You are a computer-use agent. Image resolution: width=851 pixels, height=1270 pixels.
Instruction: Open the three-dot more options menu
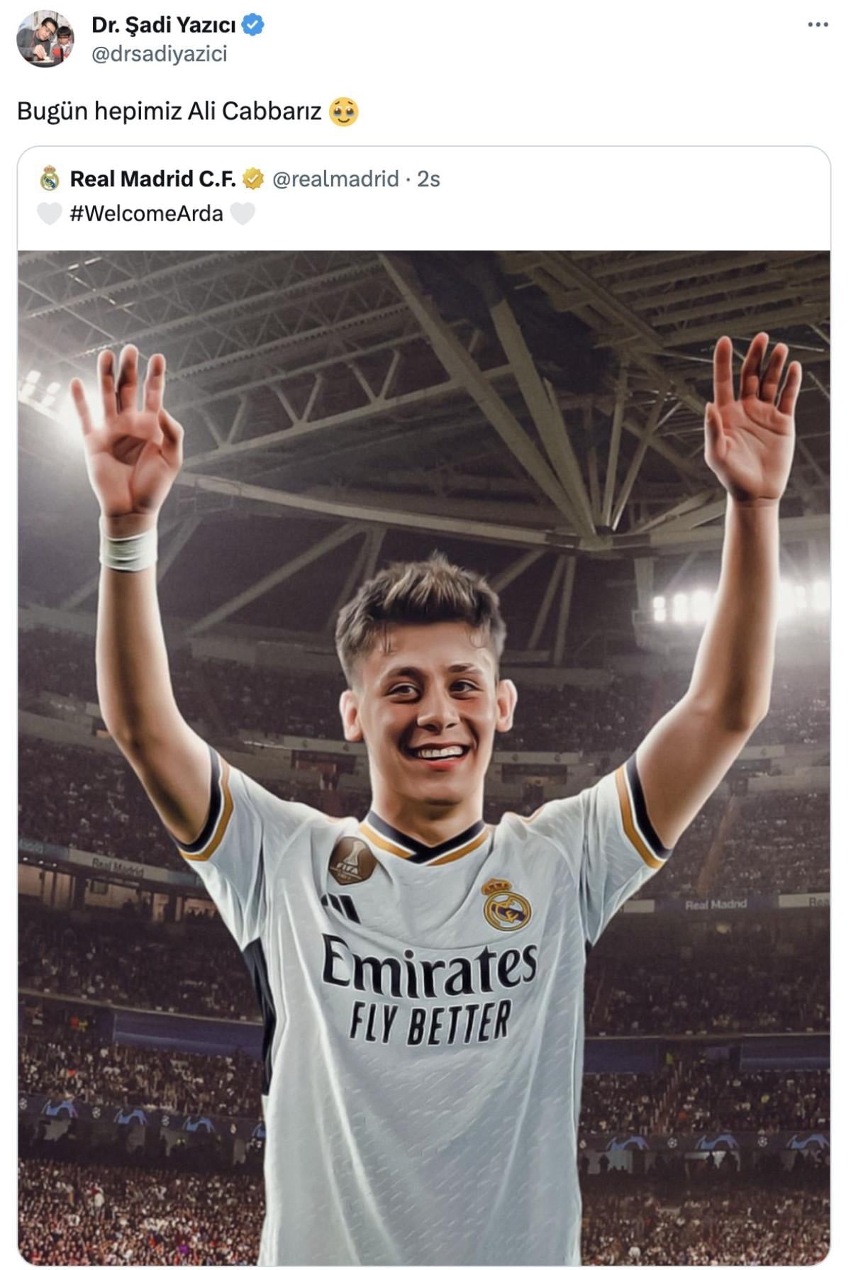pyautogui.click(x=818, y=25)
